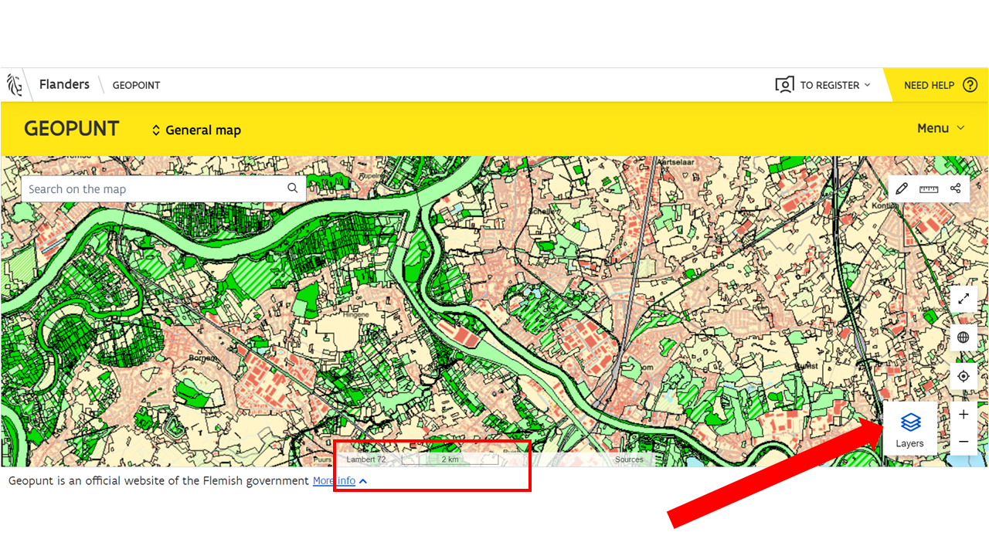Open the General map selector
Viewport: 989px width, 556px height.
196,130
